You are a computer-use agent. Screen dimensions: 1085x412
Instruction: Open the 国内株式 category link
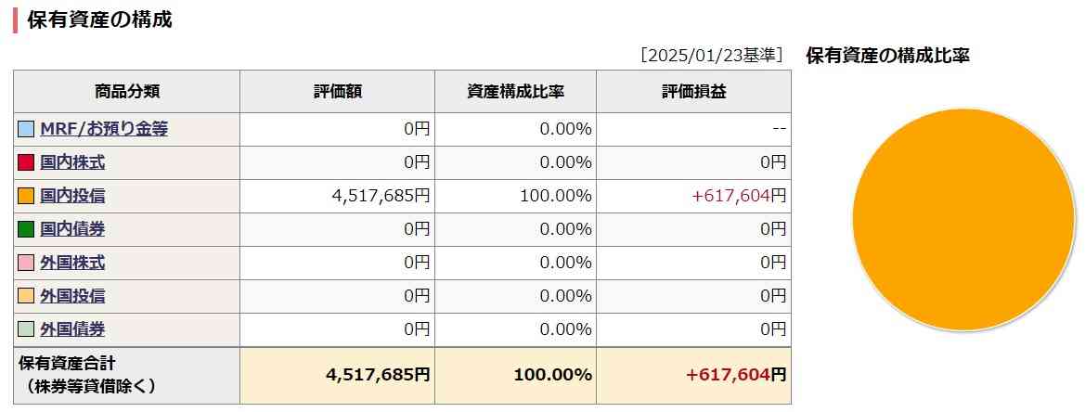click(x=72, y=162)
